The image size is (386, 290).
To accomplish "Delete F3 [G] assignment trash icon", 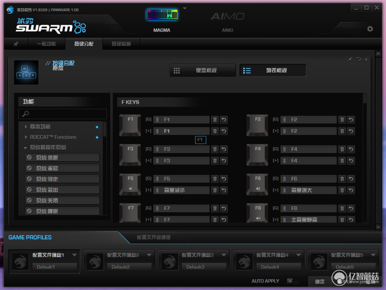I will click(x=215, y=149).
